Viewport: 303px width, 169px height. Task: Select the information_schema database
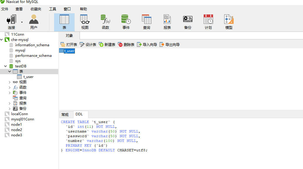[32, 45]
